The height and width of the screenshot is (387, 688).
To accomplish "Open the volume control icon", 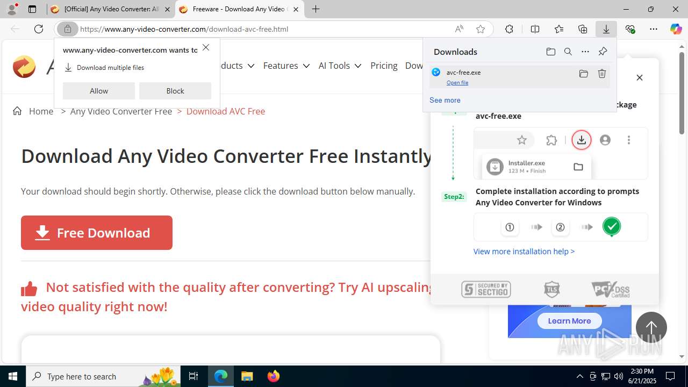I will click(619, 376).
